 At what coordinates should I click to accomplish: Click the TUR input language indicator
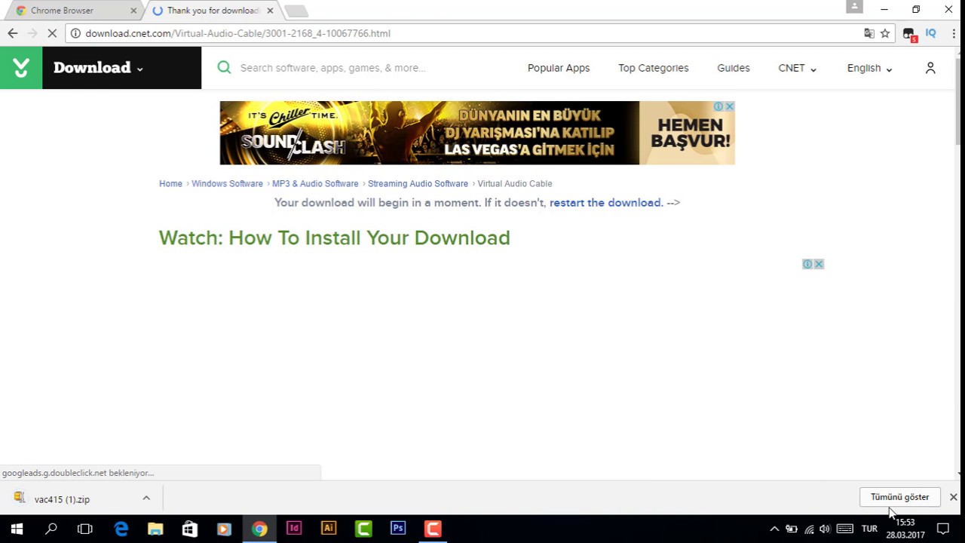click(869, 529)
